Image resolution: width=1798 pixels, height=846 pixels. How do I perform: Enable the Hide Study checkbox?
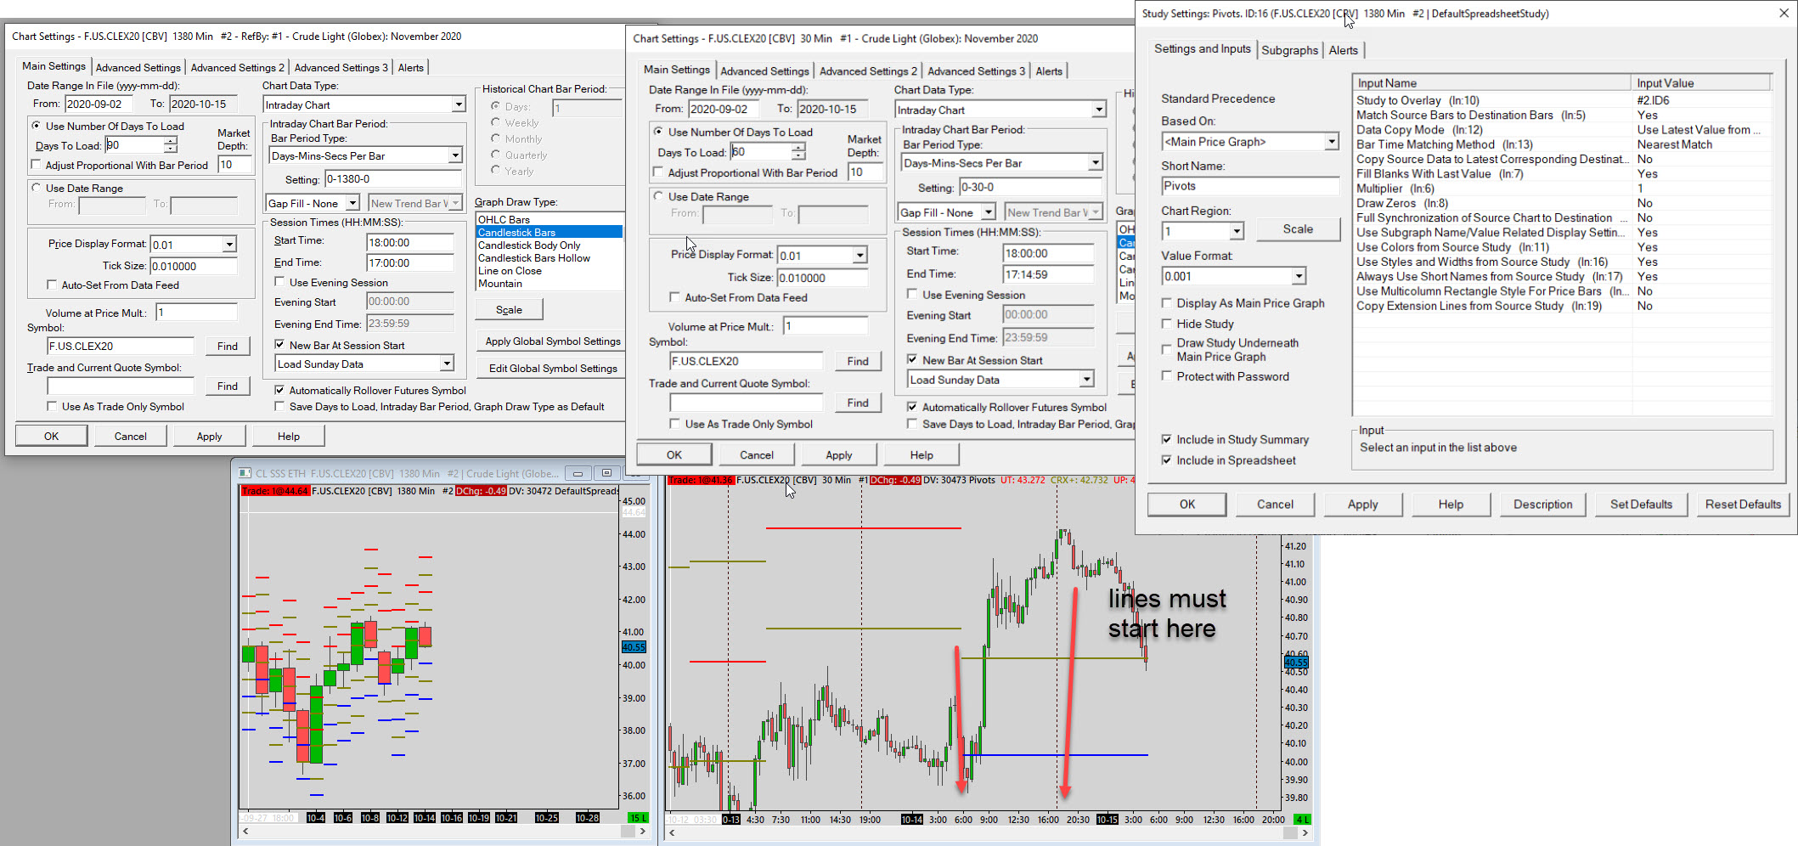tap(1167, 324)
